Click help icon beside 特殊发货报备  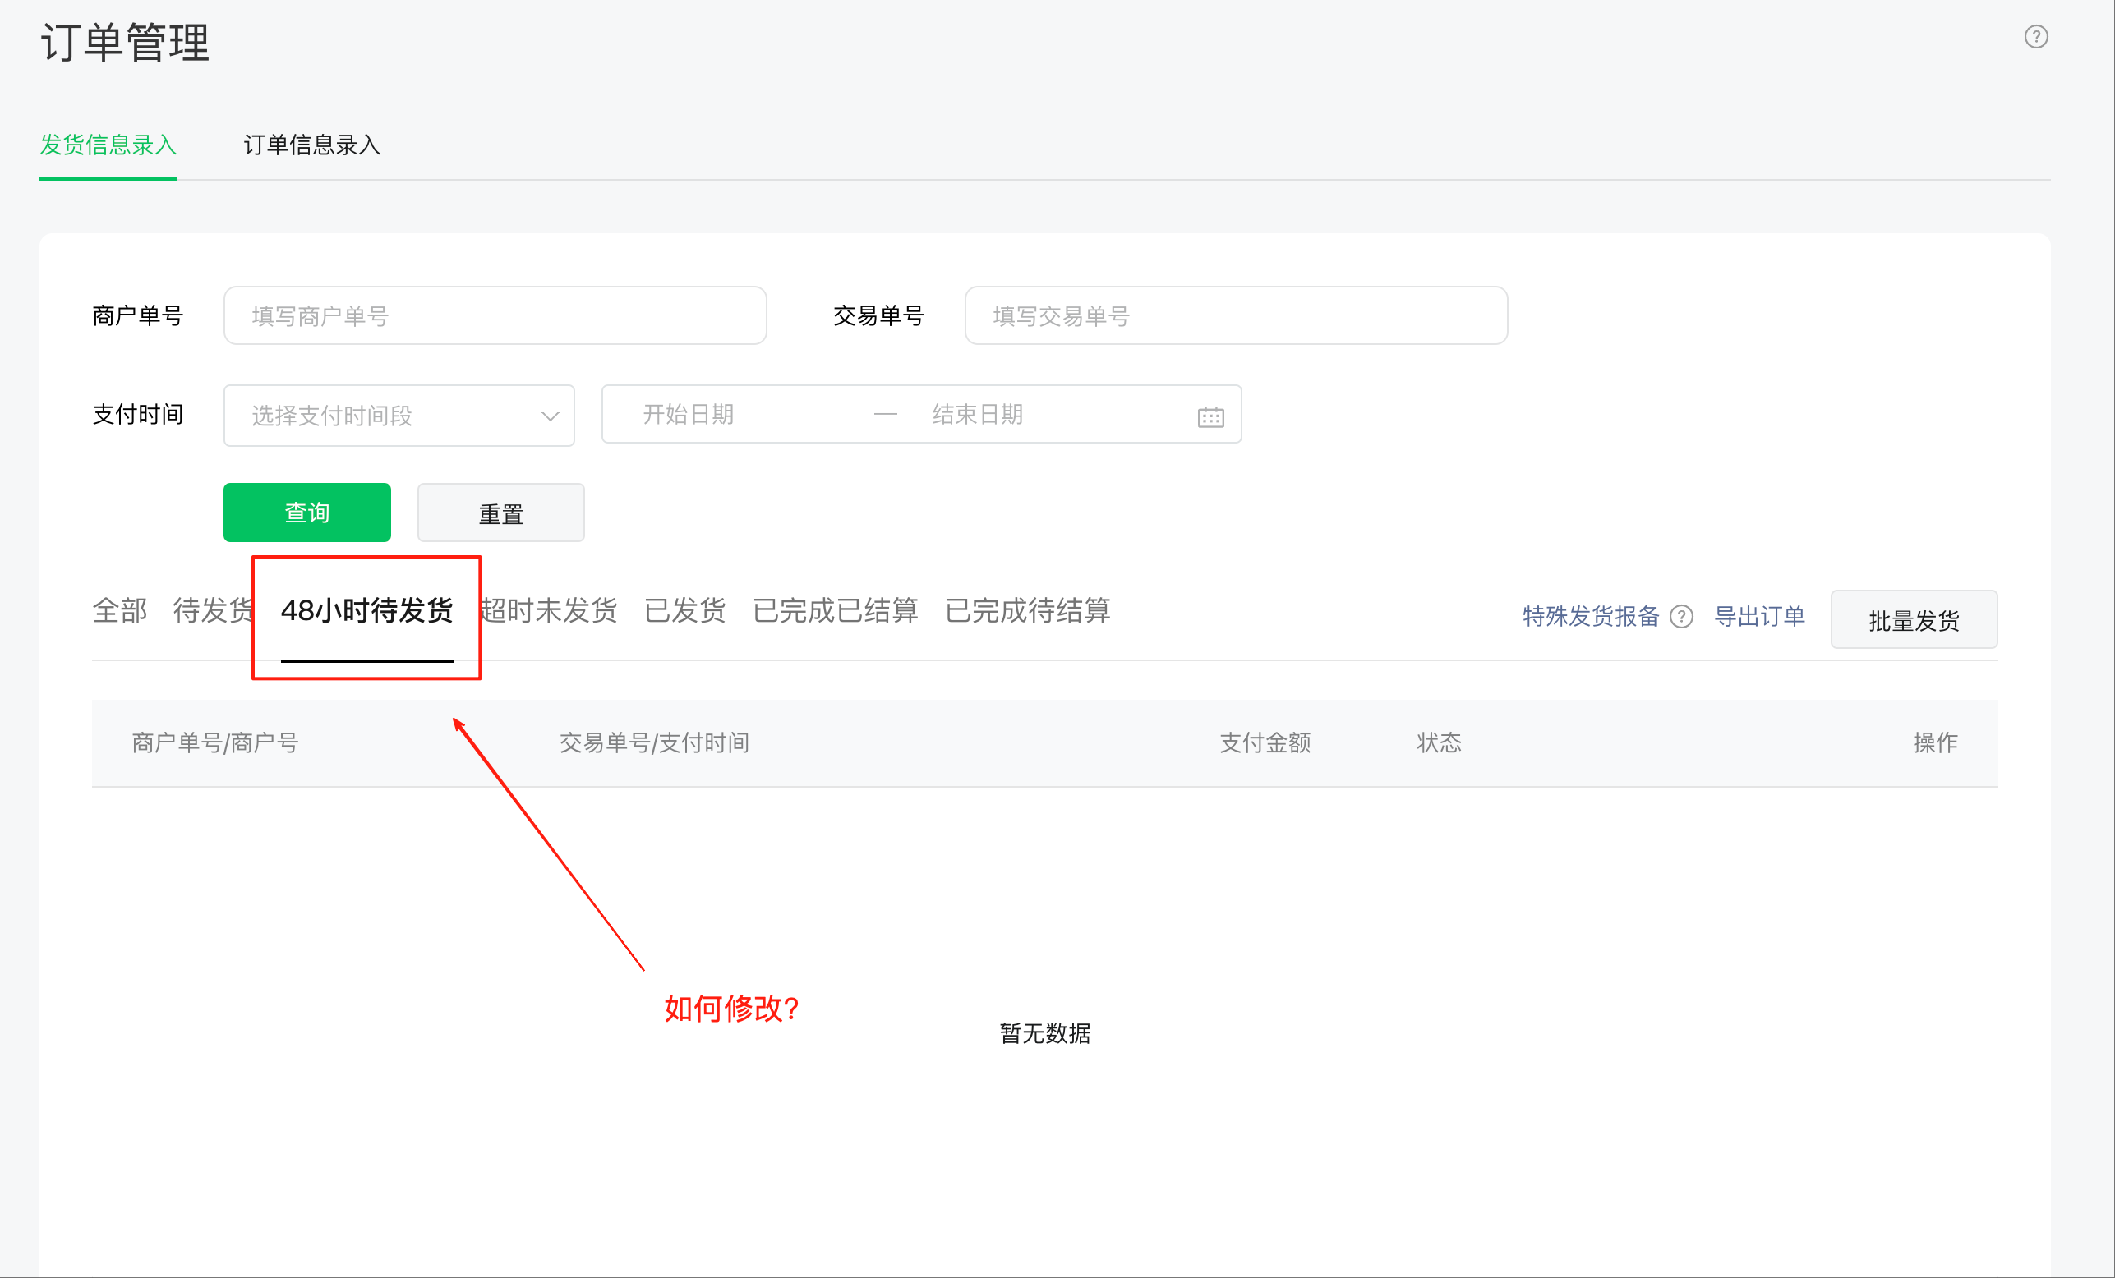(1680, 617)
